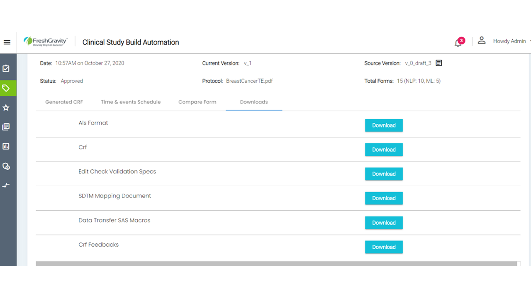Viewport: 531px width, 298px height.
Task: Open the star favorites icon in sidebar
Action: [x=6, y=108]
